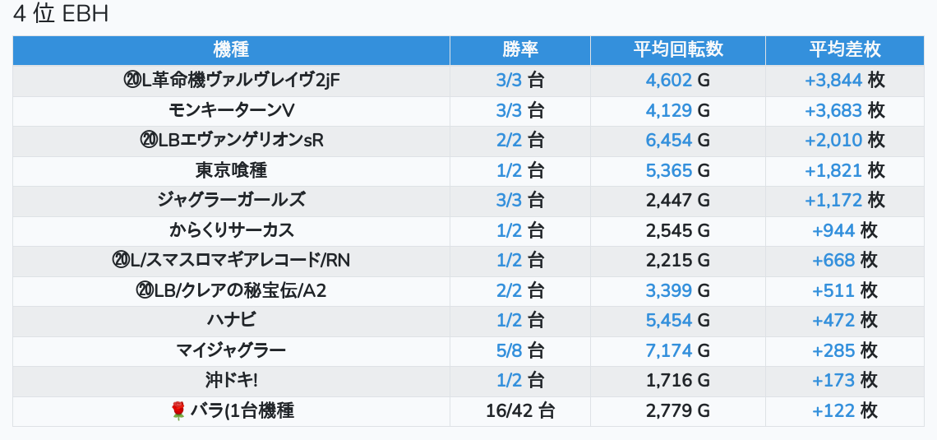Click the からくりサーカス machine name
The height and width of the screenshot is (440, 937).
[x=231, y=230]
